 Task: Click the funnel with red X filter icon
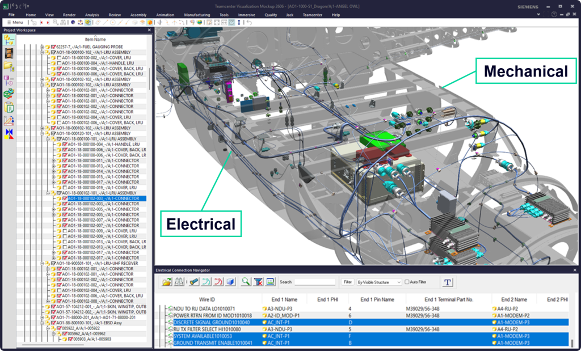click(x=258, y=282)
